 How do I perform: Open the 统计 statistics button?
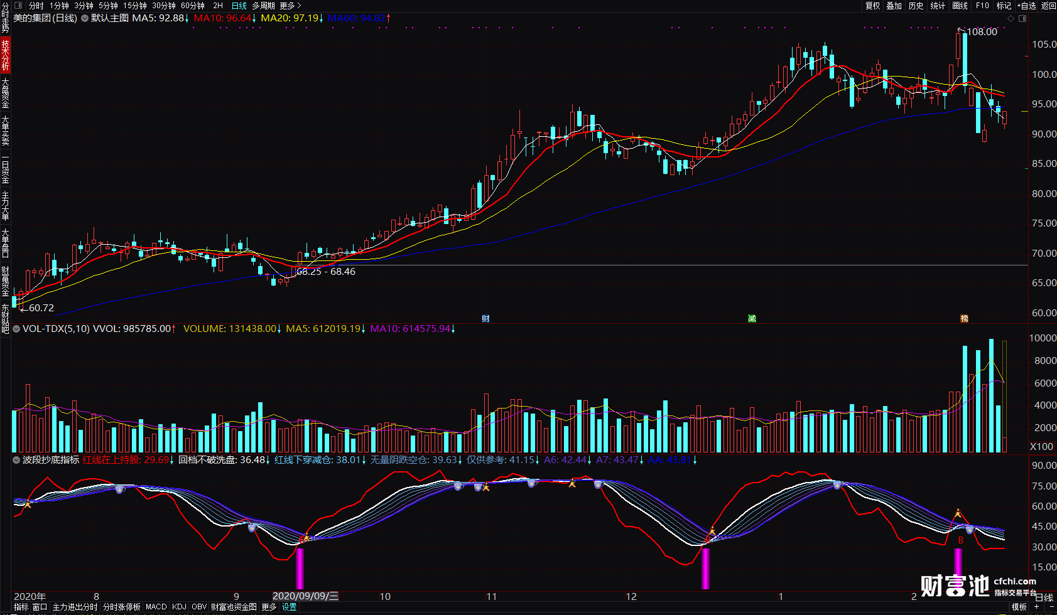[938, 6]
